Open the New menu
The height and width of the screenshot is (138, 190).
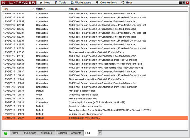click(x=47, y=3)
